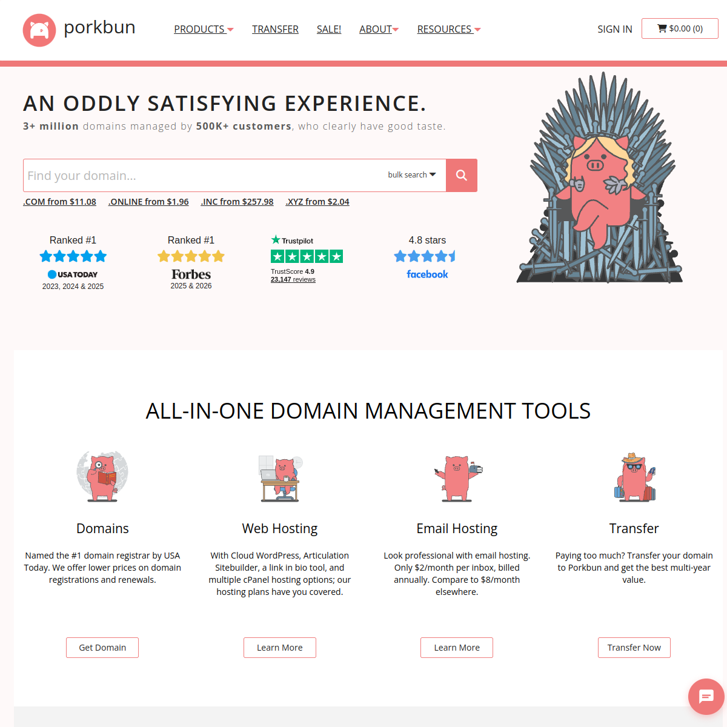Image resolution: width=727 pixels, height=727 pixels.
Task: Click the Domains pig reading icon
Action: click(x=102, y=476)
